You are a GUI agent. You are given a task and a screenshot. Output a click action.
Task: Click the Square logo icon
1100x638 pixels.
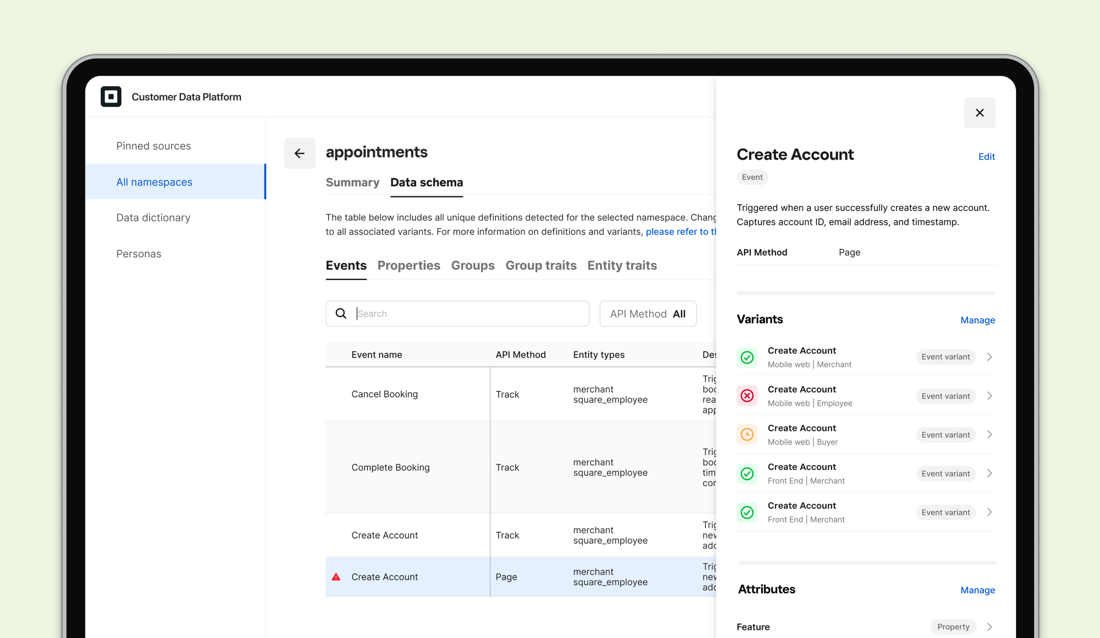[111, 97]
